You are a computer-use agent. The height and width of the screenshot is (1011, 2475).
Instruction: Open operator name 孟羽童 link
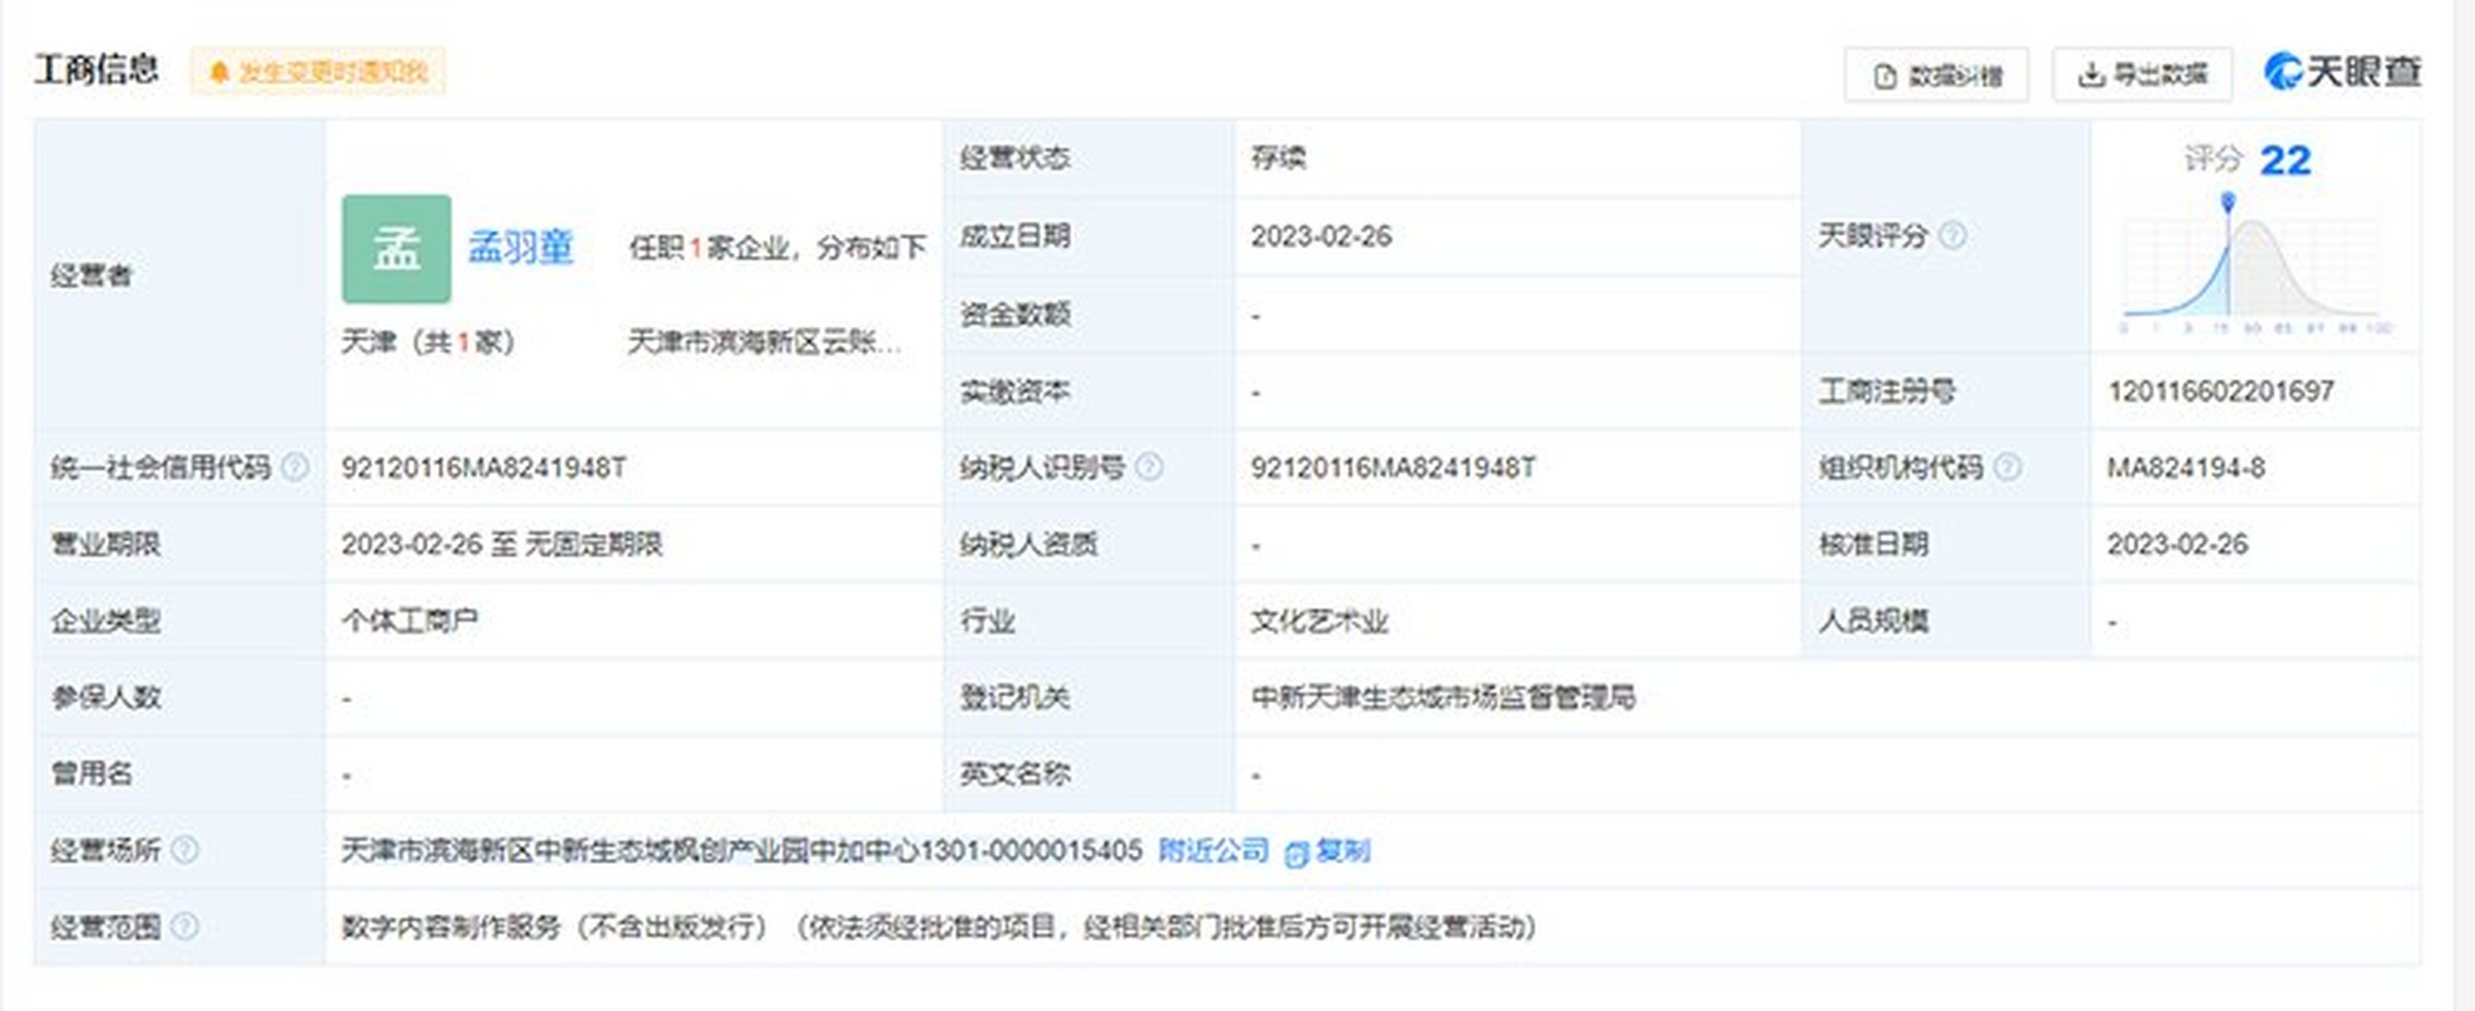pyautogui.click(x=521, y=248)
